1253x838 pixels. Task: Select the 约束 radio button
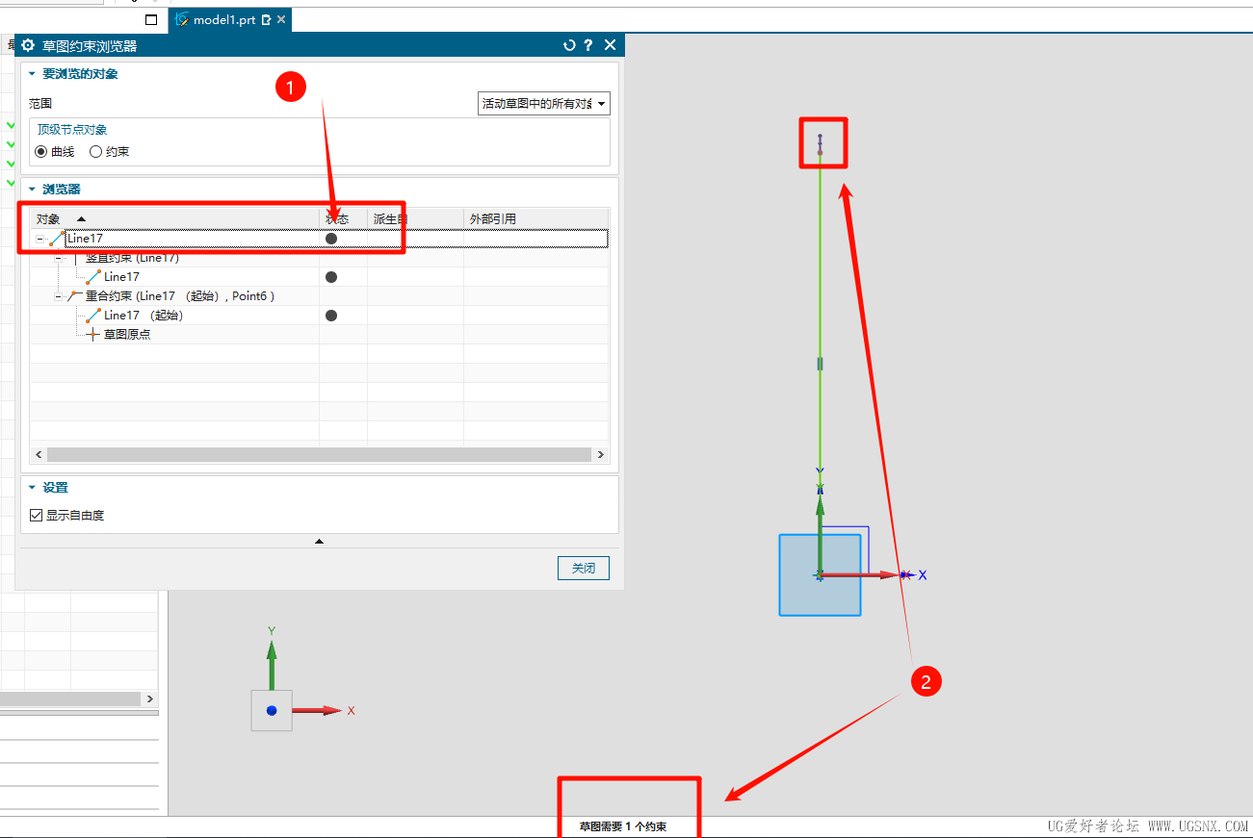pyautogui.click(x=95, y=152)
